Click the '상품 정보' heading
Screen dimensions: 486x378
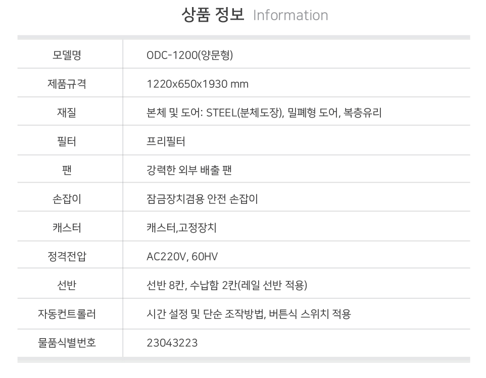click(x=212, y=15)
